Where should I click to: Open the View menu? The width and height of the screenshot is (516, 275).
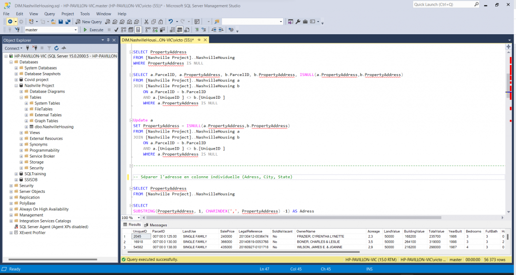pos(34,14)
